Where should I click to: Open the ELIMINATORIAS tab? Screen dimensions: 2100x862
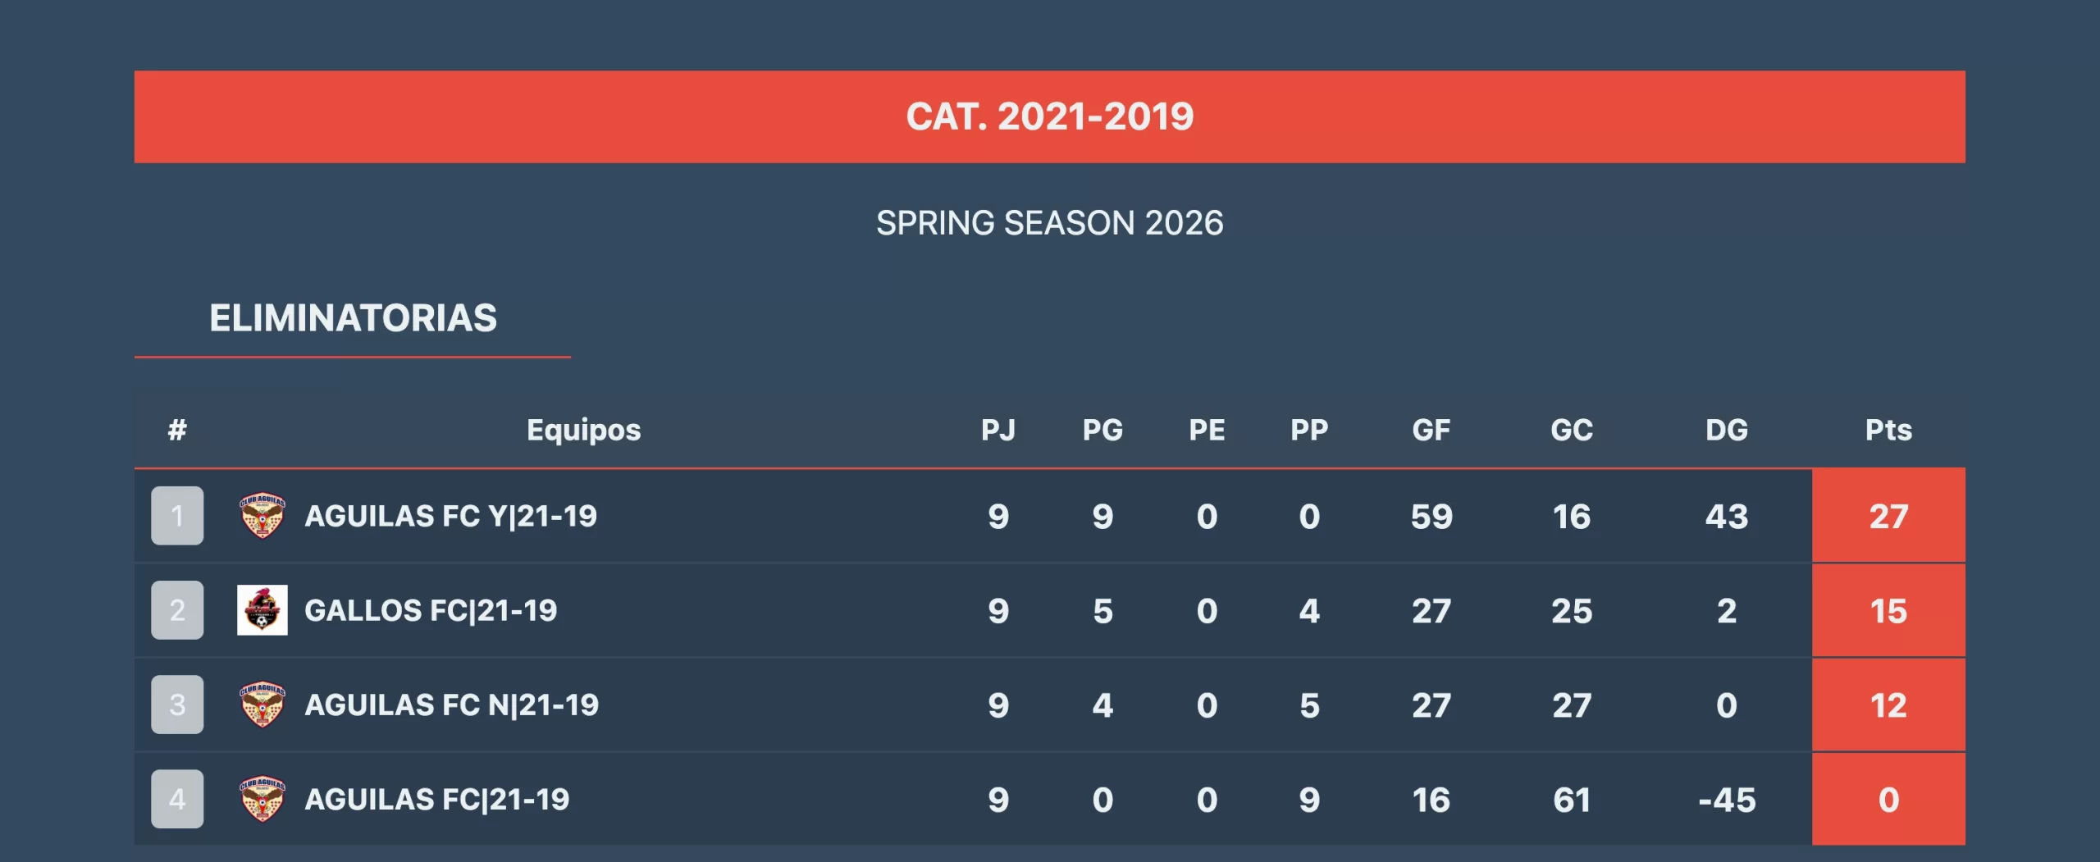click(x=353, y=318)
